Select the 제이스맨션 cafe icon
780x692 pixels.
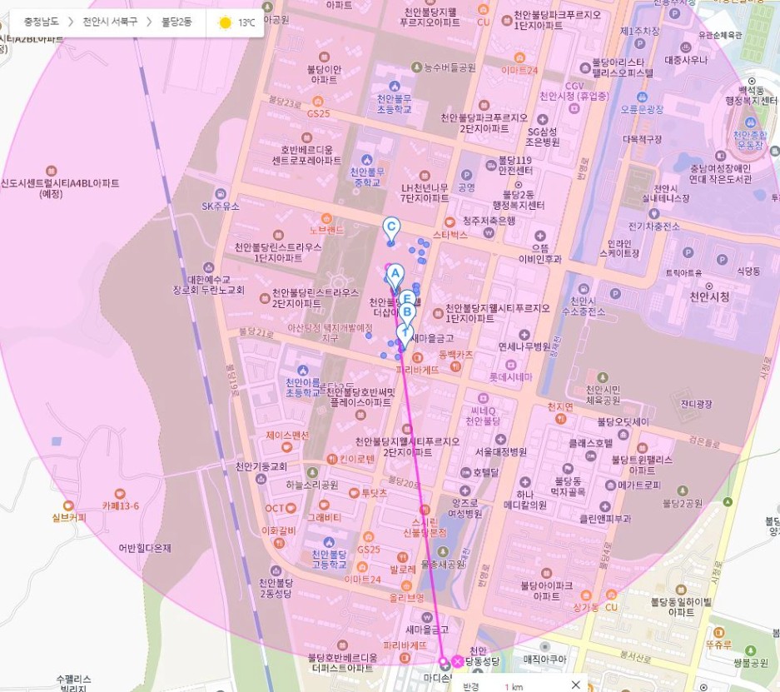click(x=287, y=447)
